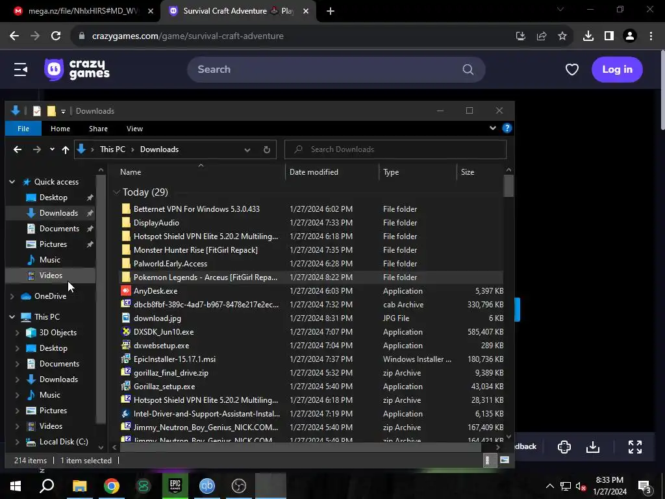
Task: Go up one folder level in Explorer
Action: (66, 149)
